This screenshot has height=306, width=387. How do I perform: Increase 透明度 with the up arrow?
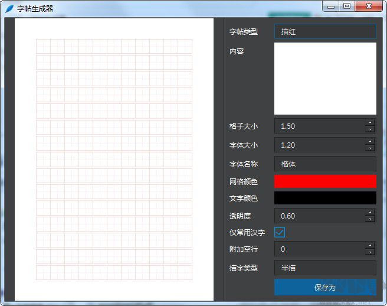(370, 212)
